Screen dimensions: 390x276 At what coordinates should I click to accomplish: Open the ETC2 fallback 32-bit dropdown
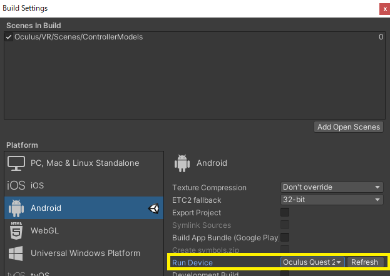point(332,200)
